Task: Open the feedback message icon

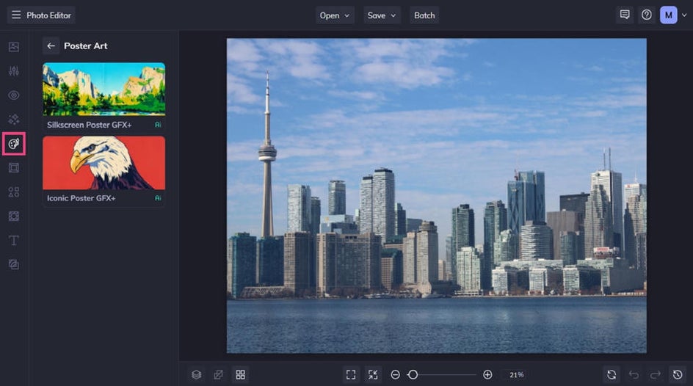Action: (x=625, y=15)
